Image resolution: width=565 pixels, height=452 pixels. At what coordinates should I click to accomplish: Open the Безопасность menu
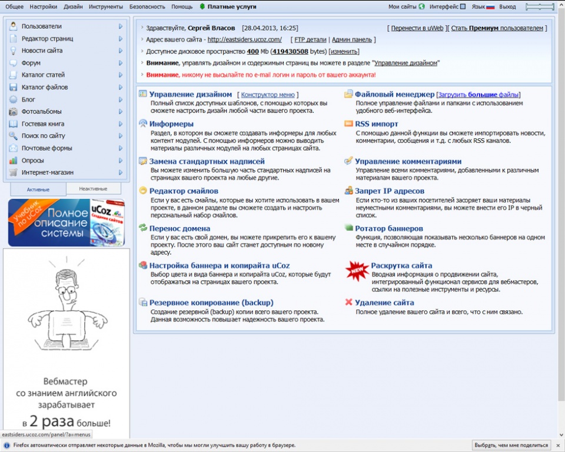pos(147,6)
